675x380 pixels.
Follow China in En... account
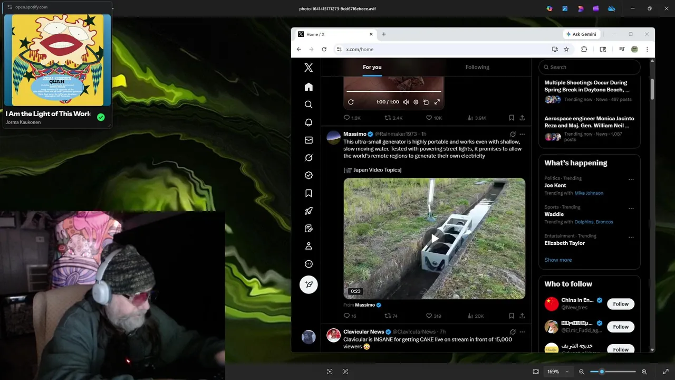(621, 304)
